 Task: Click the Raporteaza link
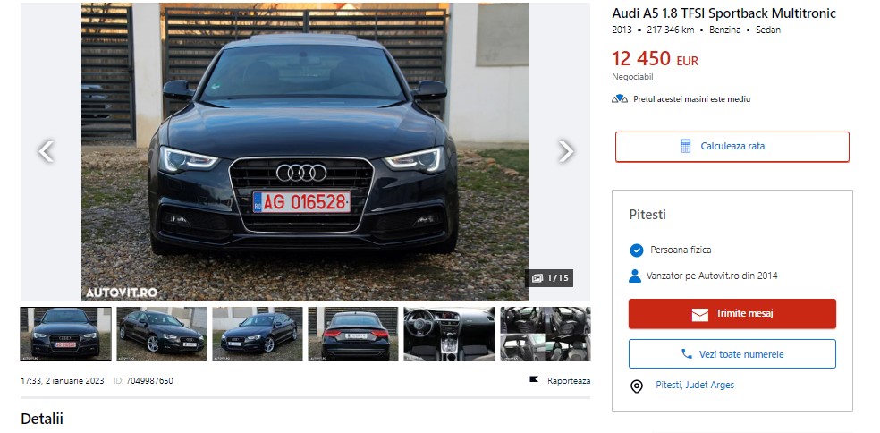pyautogui.click(x=569, y=381)
